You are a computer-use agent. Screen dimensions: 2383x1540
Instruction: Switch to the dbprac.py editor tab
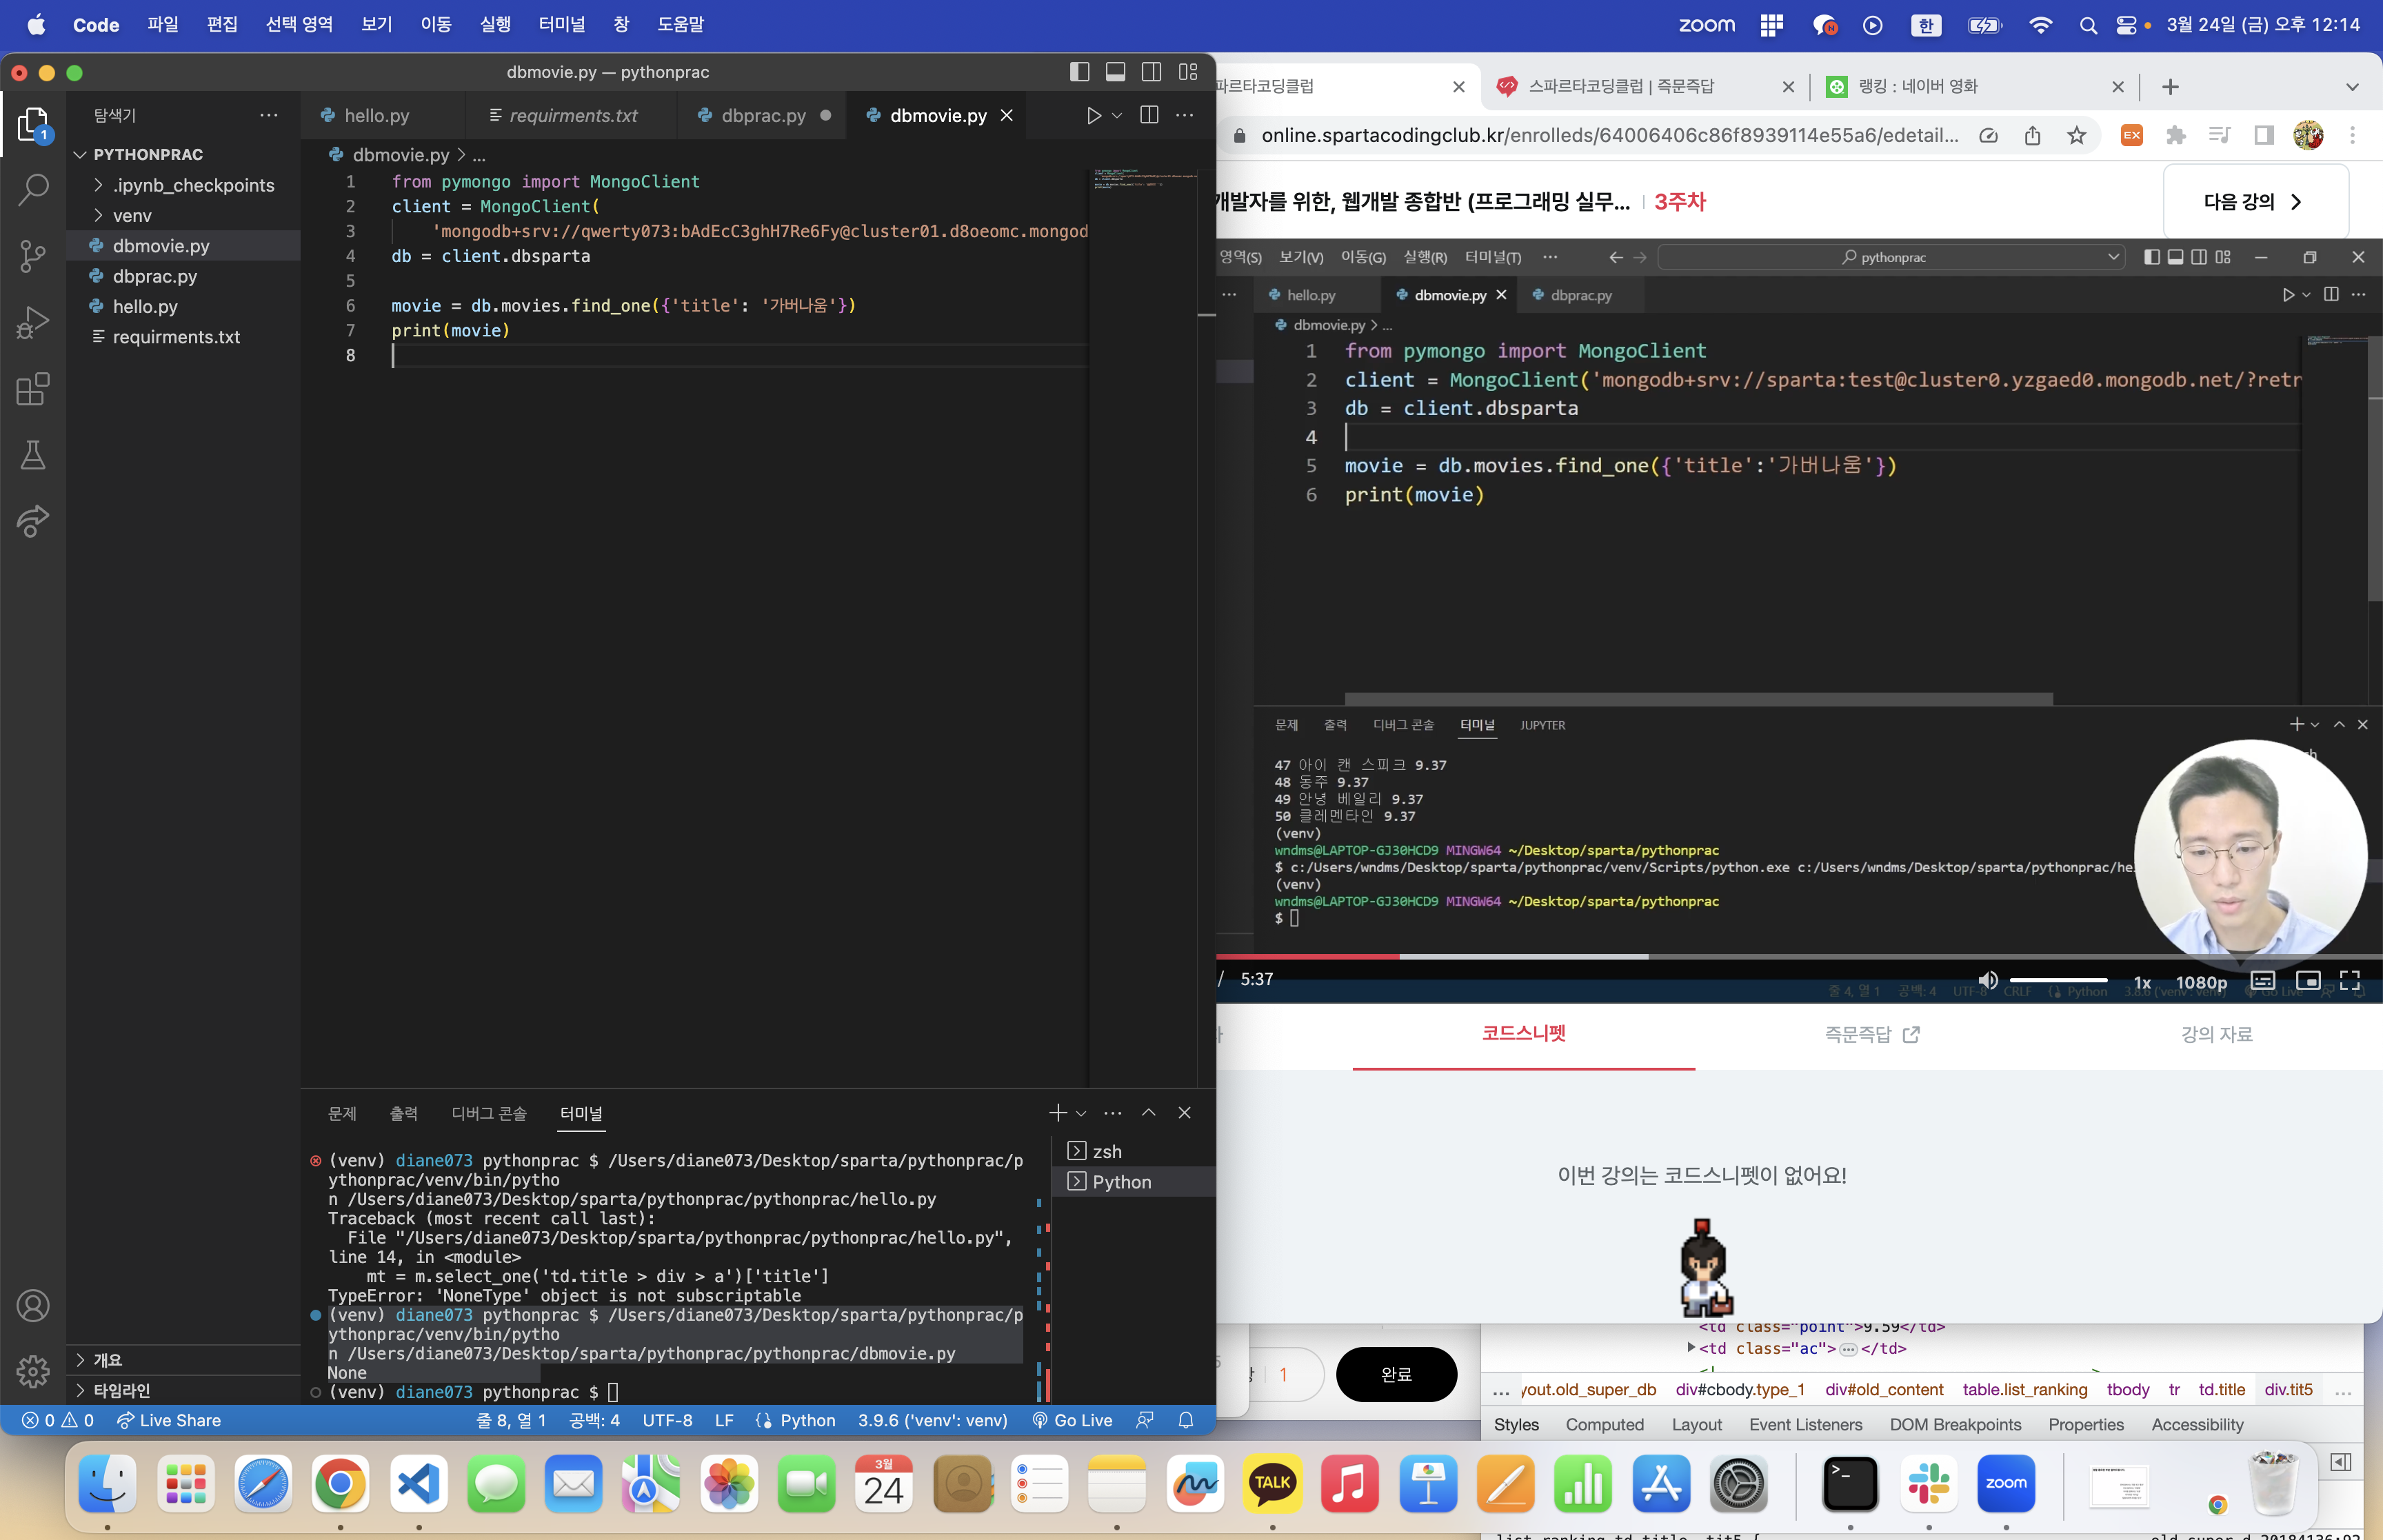[765, 116]
